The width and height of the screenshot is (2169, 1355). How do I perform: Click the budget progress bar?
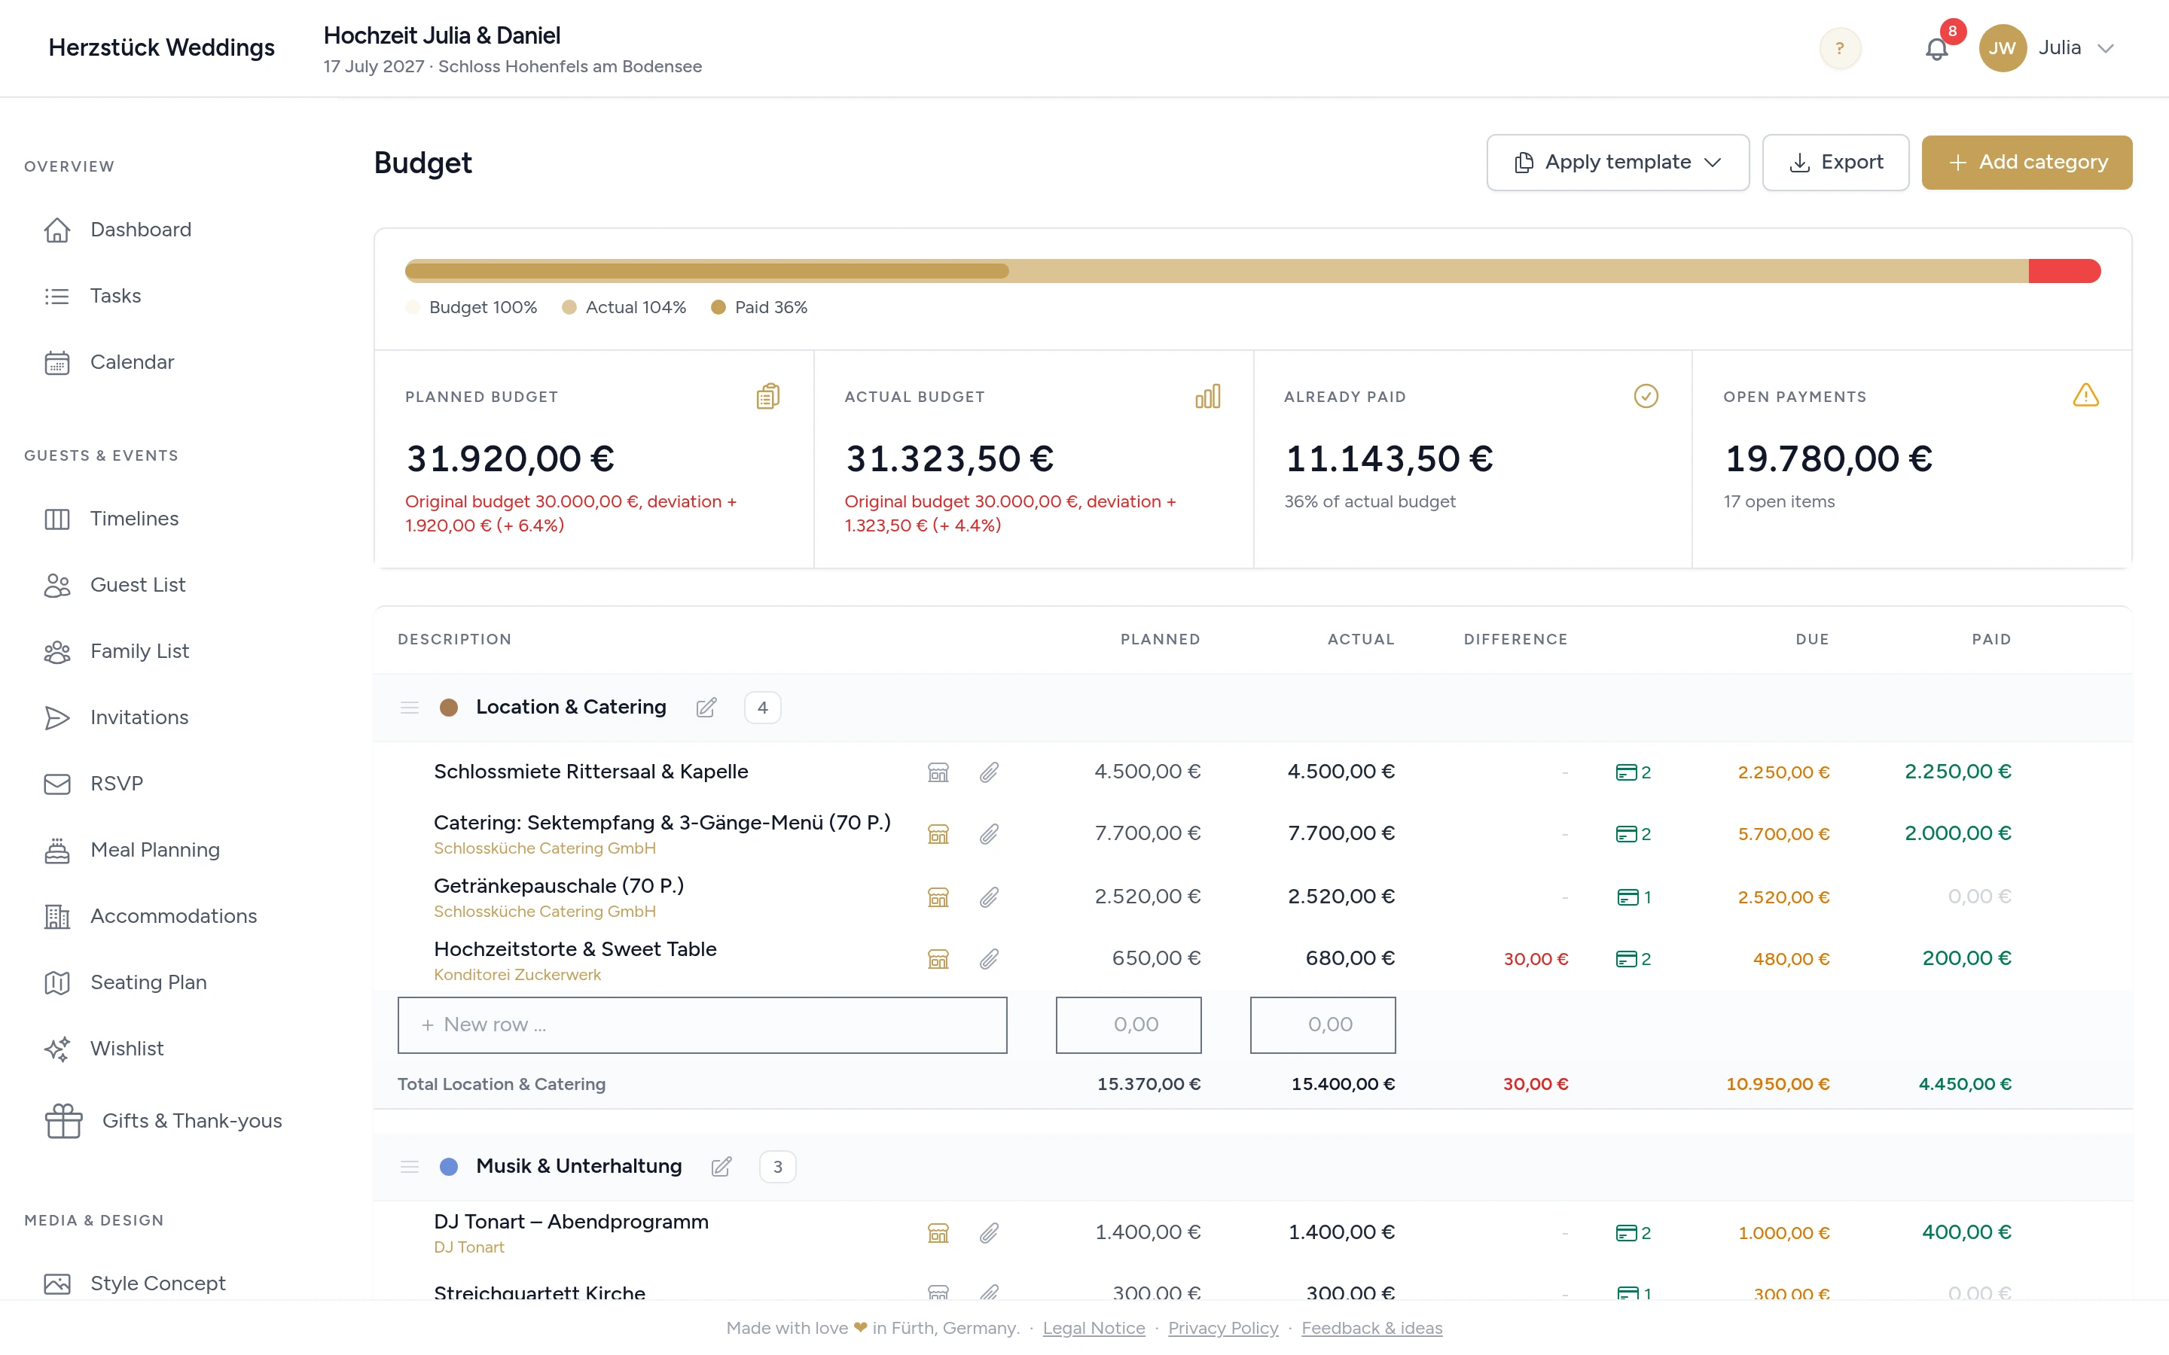pos(1252,271)
